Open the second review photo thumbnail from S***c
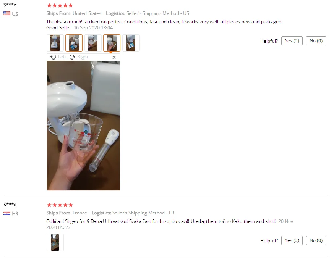The height and width of the screenshot is (258, 331). (x=74, y=43)
